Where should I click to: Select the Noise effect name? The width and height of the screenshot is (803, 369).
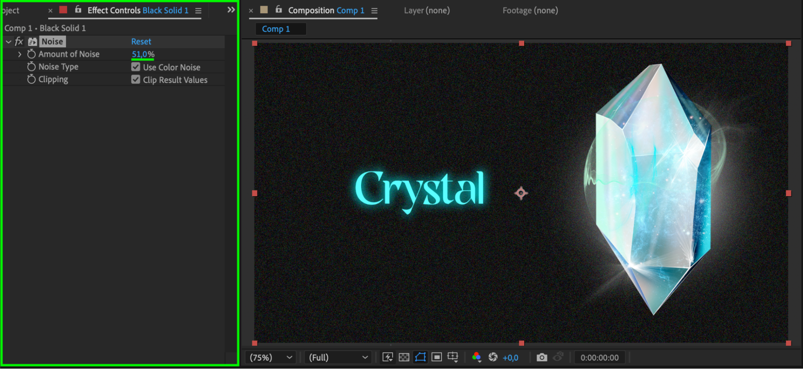coord(52,41)
